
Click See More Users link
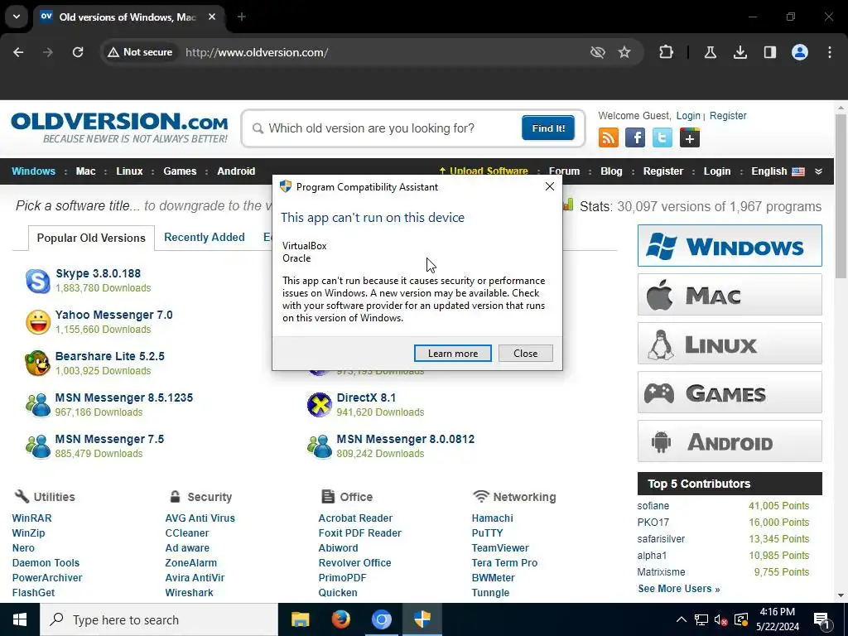pyautogui.click(x=679, y=589)
